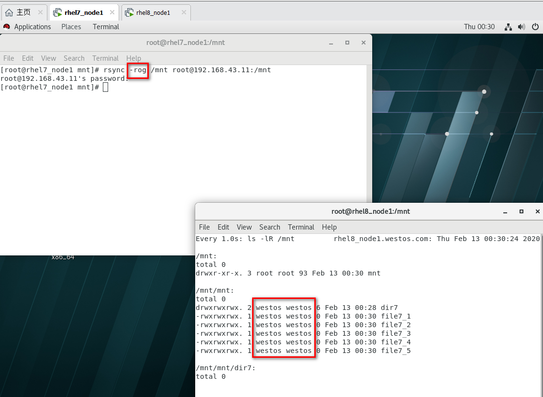
Task: Open Help menu in rhel8_node1 terminal
Action: [329, 227]
